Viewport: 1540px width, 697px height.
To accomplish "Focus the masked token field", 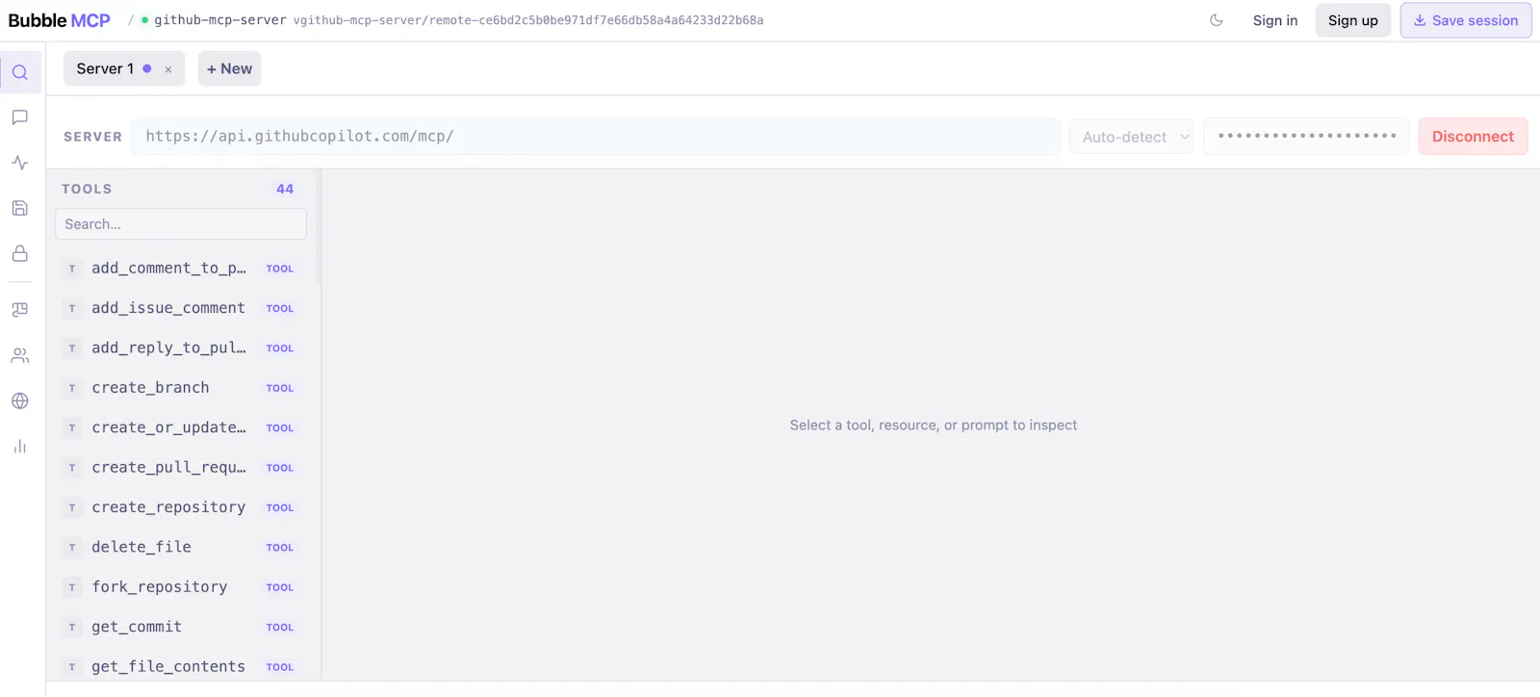I will point(1306,137).
